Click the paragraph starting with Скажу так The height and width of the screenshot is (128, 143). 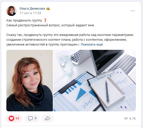70,40
